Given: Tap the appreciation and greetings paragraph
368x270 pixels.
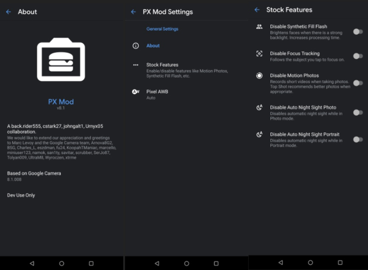Looking at the screenshot, I should [x=61, y=148].
